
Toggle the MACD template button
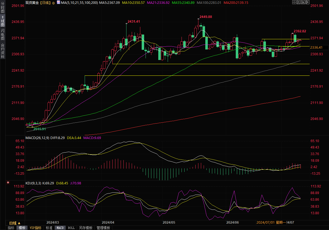tap(60, 228)
